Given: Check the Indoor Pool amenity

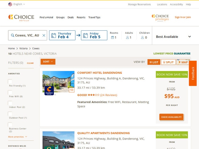Looking at the screenshot, I should tap(10, 103).
